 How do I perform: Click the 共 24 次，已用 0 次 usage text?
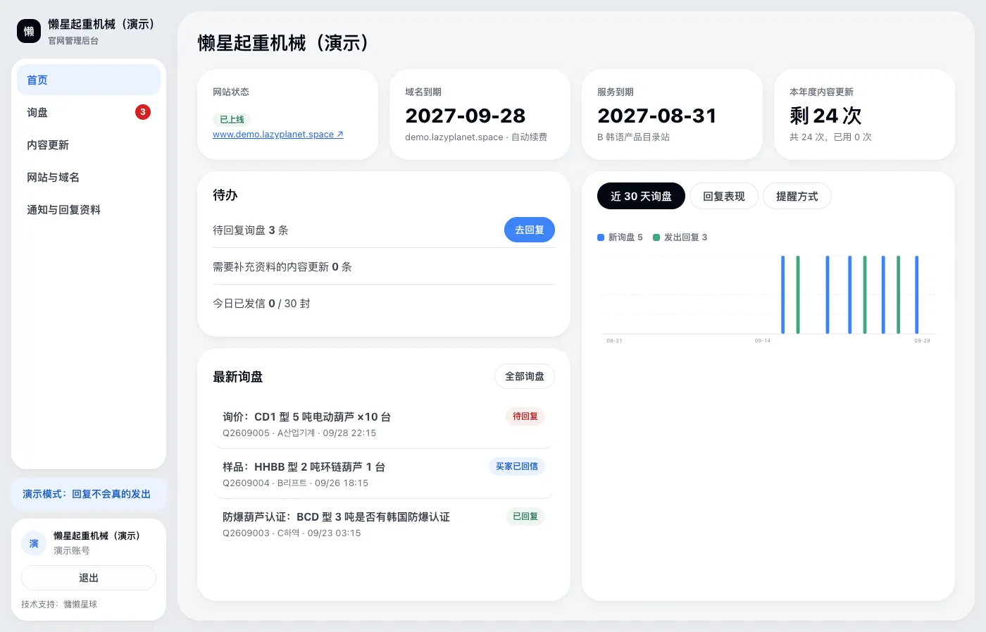(x=830, y=137)
